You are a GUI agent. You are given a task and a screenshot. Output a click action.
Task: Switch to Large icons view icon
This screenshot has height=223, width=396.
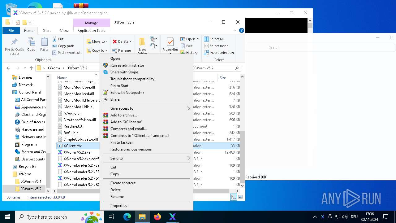click(240, 197)
